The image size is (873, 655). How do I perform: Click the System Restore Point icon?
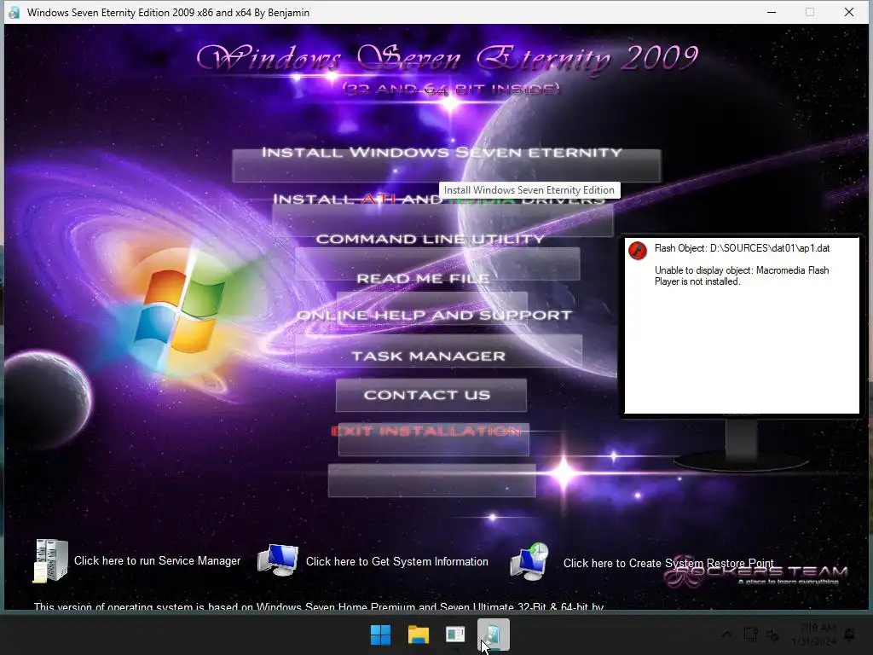point(529,561)
